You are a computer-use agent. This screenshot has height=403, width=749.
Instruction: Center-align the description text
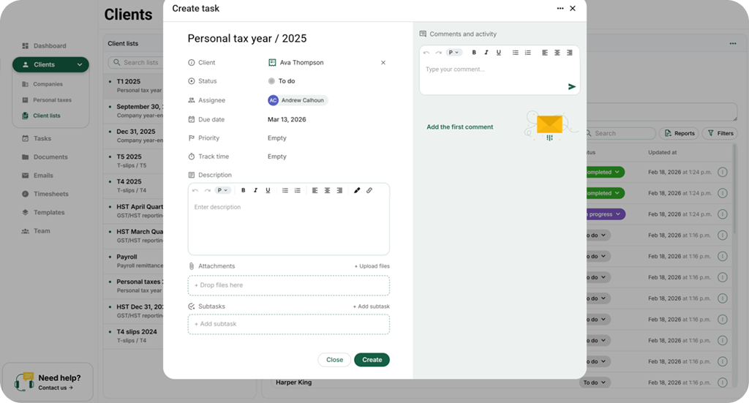[x=327, y=190]
